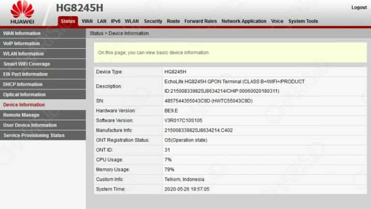Click the HG8245H model title

(80, 8)
